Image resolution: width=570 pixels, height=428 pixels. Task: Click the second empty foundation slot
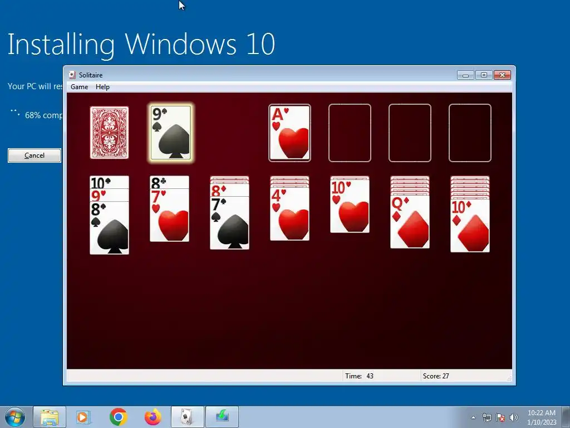(x=350, y=133)
